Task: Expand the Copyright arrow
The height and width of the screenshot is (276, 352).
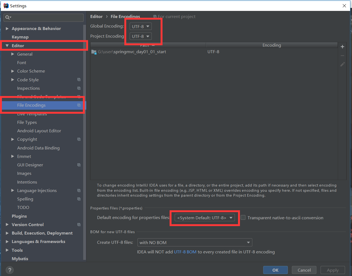Action: (x=13, y=139)
